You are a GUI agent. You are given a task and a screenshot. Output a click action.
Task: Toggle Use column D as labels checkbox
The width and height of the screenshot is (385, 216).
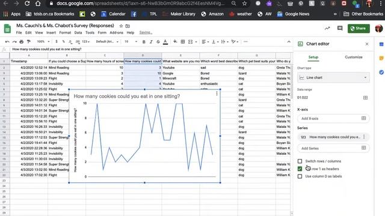pos(300,176)
